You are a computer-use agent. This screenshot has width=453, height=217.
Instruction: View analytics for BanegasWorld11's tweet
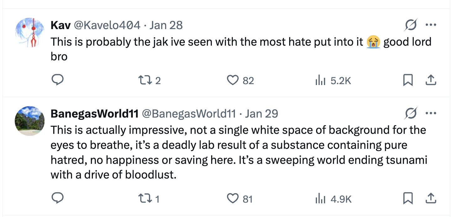pyautogui.click(x=319, y=199)
